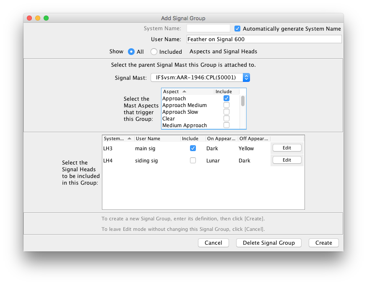Uncheck Include for Approach aspect
Viewport: 367px width, 285px height.
point(226,98)
